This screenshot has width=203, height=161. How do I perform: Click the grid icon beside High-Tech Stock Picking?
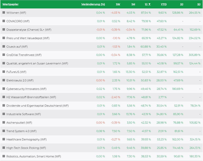pos(4,148)
